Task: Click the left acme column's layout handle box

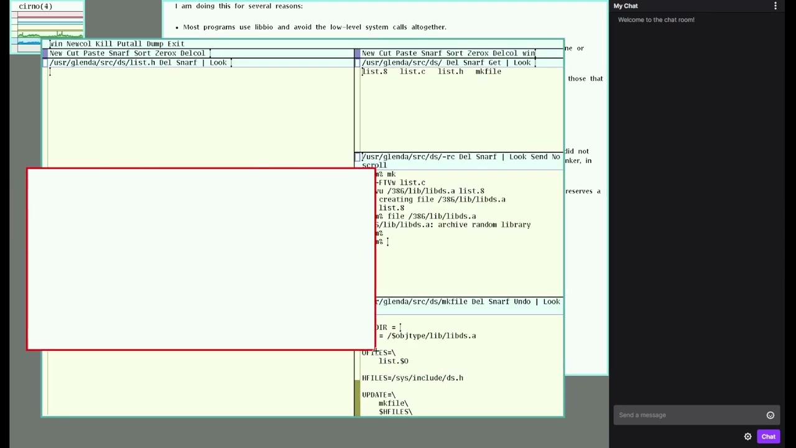Action: tap(45, 54)
